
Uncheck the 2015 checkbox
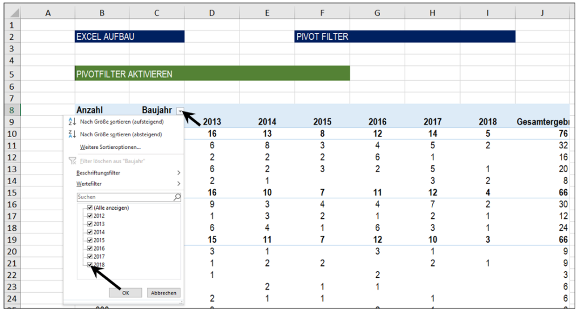pos(90,240)
